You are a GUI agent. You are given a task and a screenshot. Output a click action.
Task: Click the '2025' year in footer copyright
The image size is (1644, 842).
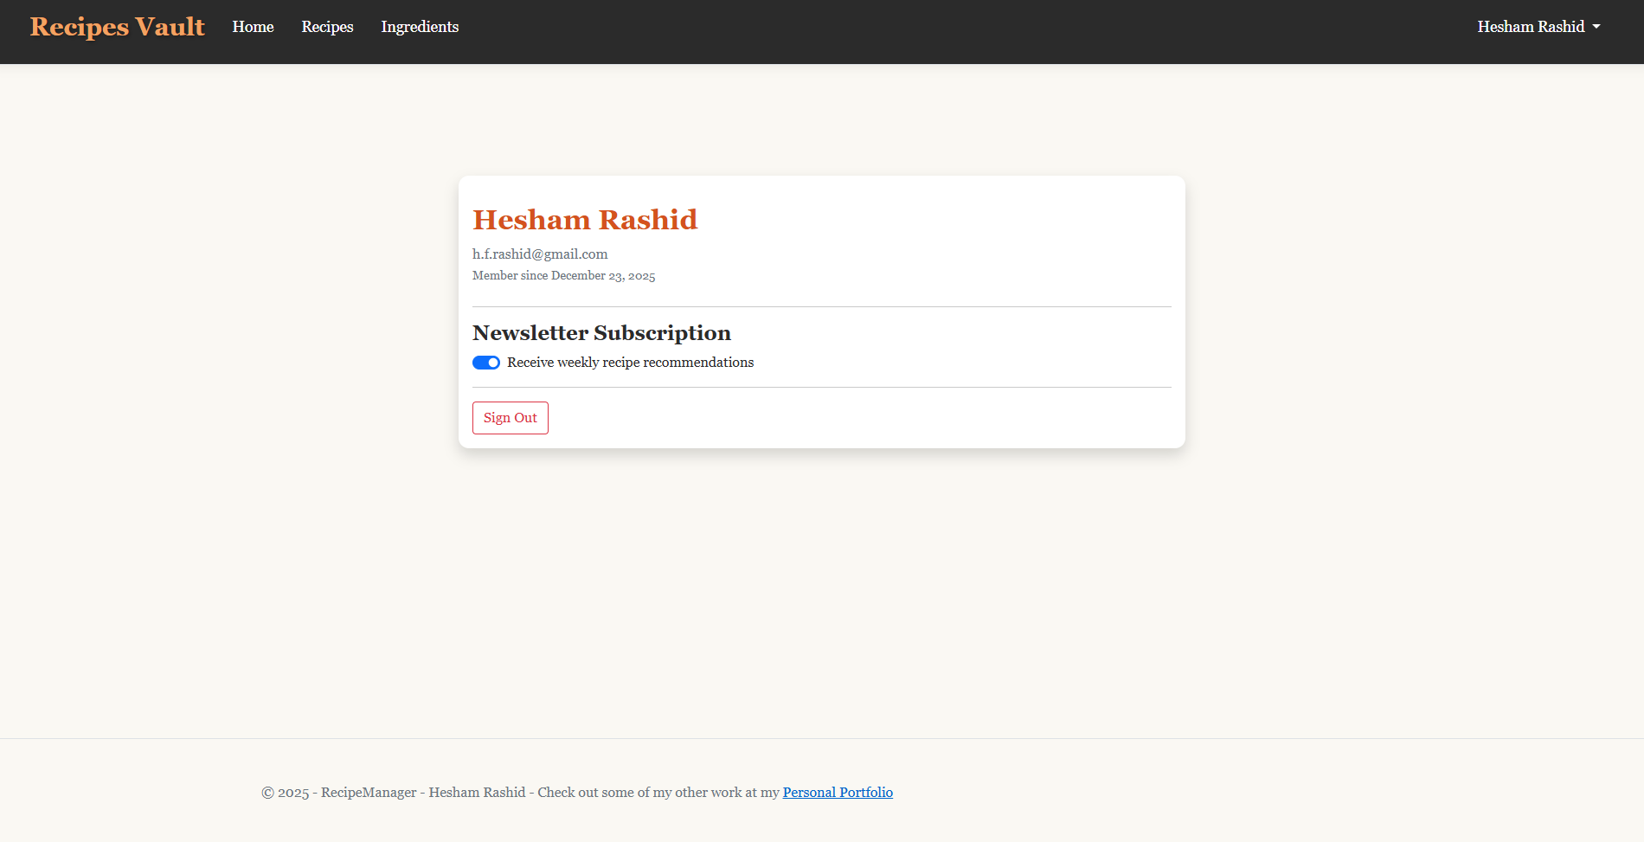(293, 793)
